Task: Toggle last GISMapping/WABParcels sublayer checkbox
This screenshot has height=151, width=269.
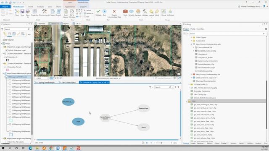Action: coord(10,131)
